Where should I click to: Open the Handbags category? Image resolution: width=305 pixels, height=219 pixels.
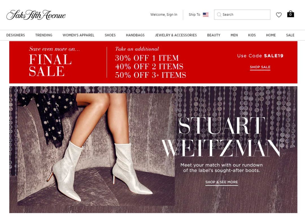tap(135, 35)
